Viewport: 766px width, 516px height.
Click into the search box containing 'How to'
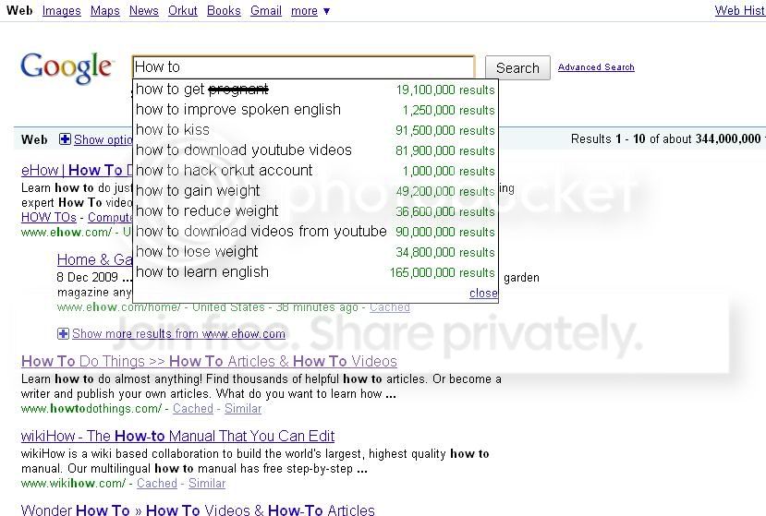click(303, 66)
